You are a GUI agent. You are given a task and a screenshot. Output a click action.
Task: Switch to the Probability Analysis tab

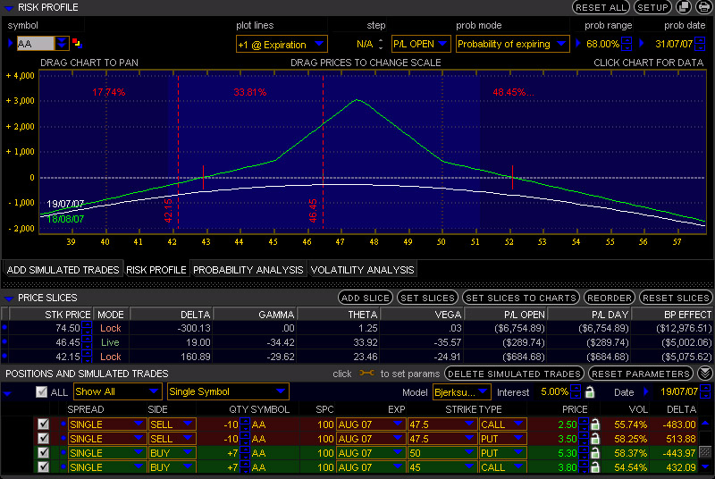pos(248,269)
